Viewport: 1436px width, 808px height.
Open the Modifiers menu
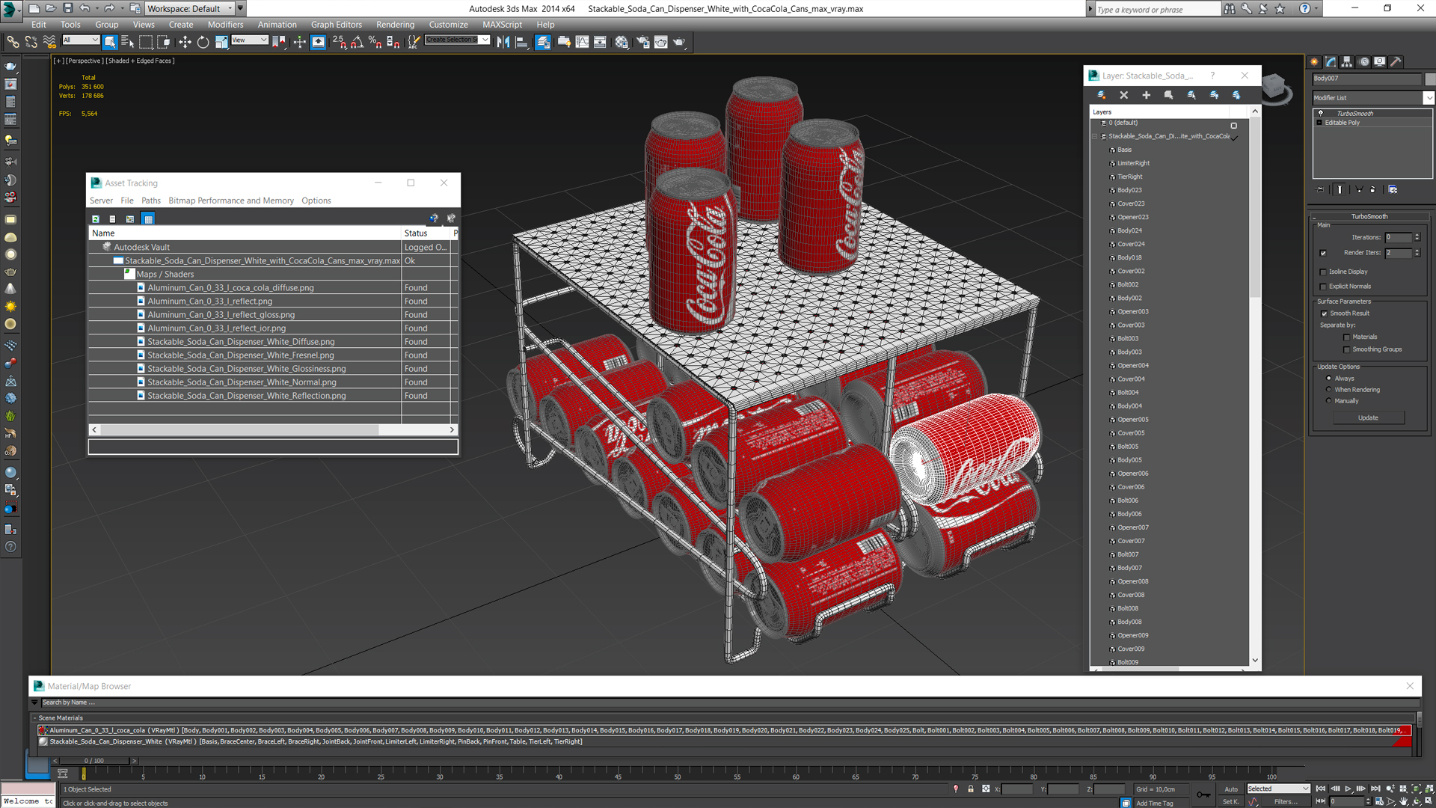pos(225,25)
